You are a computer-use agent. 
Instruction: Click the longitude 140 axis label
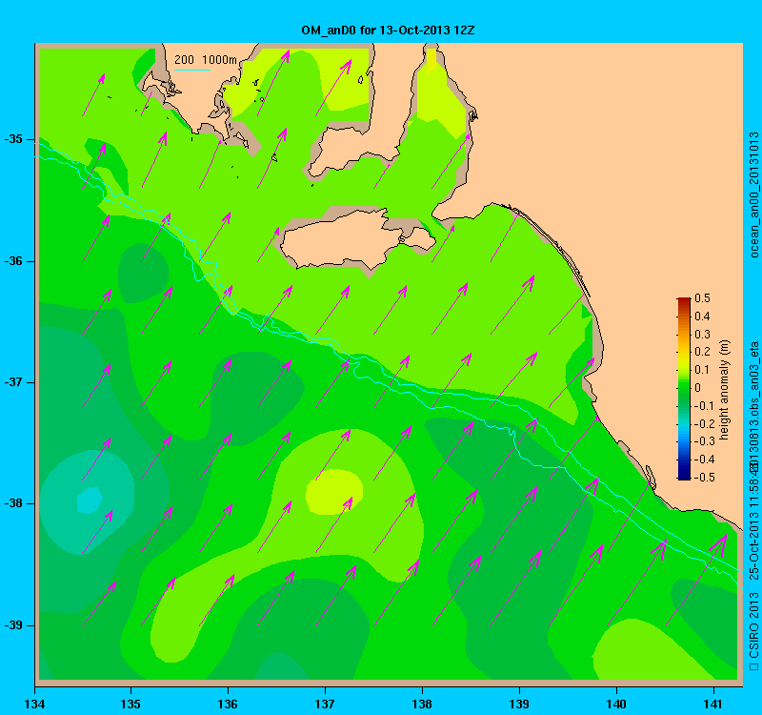point(616,704)
